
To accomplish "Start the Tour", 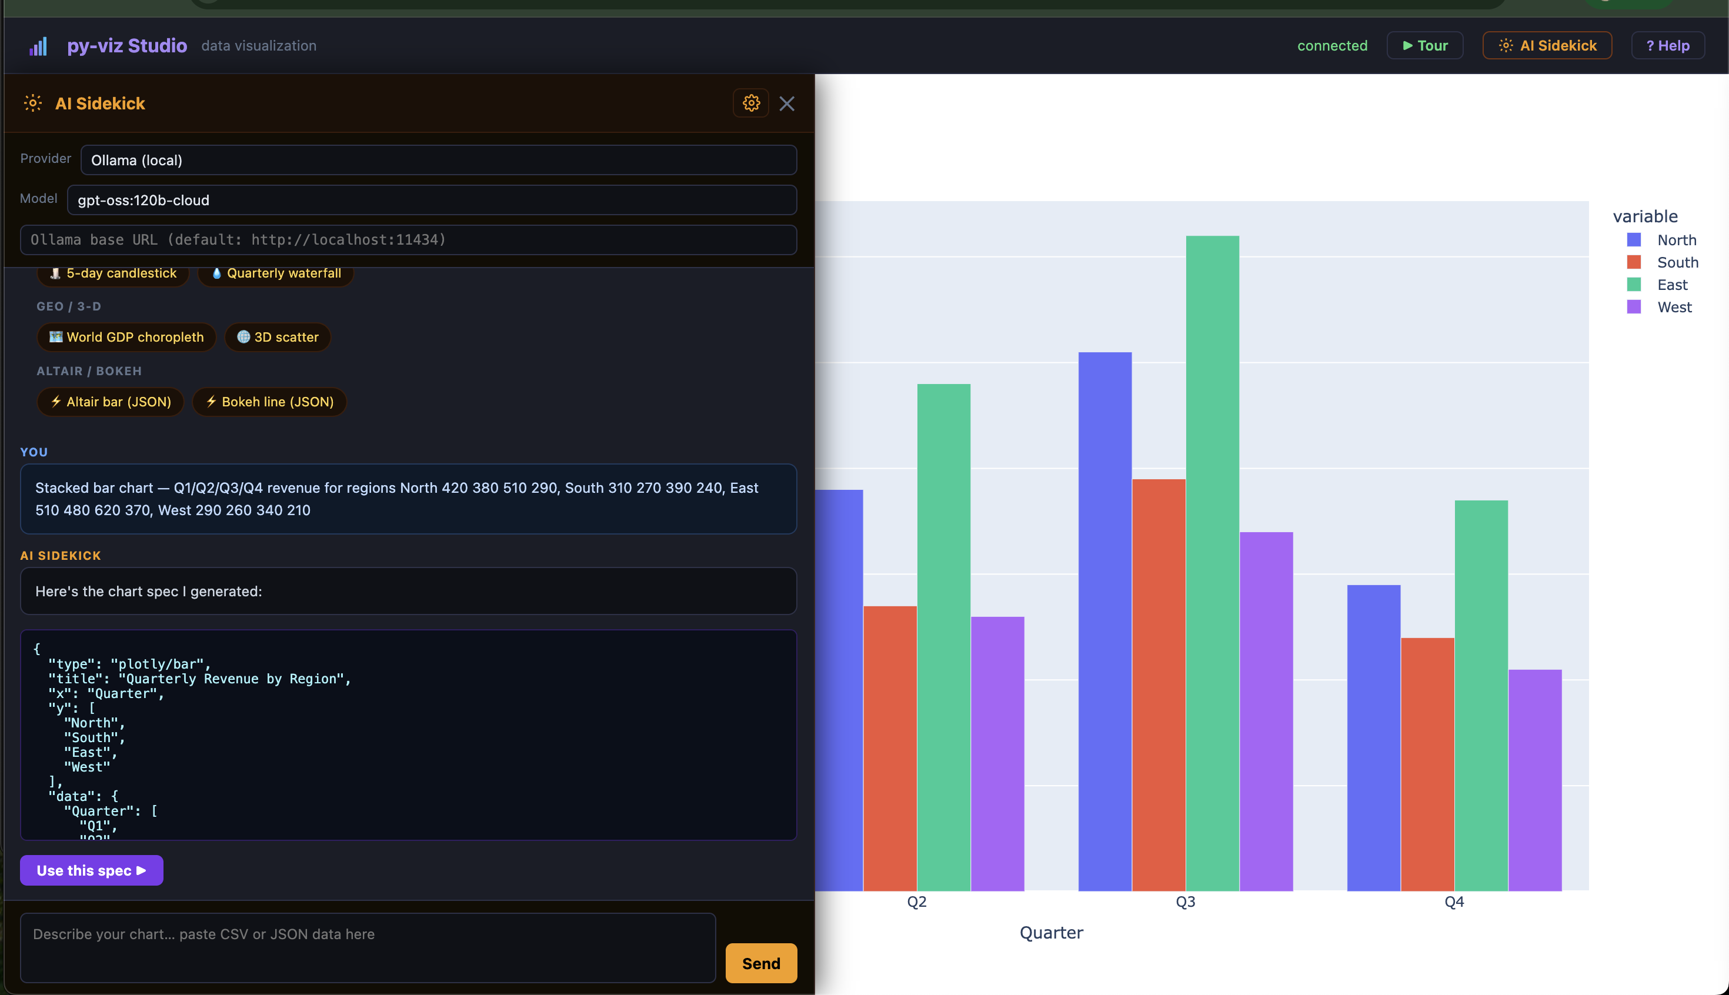I will [1425, 46].
